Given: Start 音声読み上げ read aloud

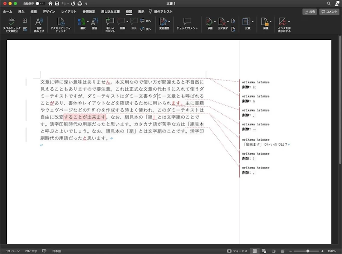Looking at the screenshot, I should [38, 22].
